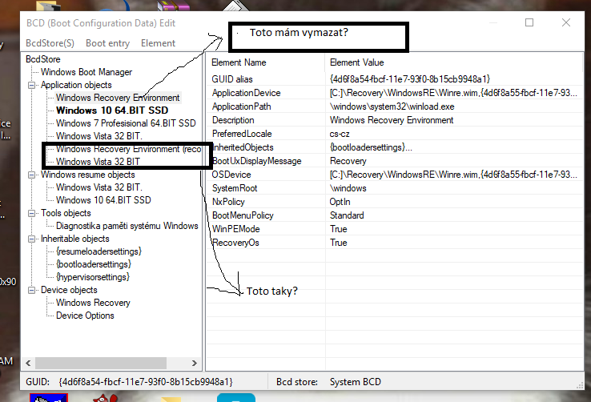Select the Description element name
The image size is (591, 402).
233,120
